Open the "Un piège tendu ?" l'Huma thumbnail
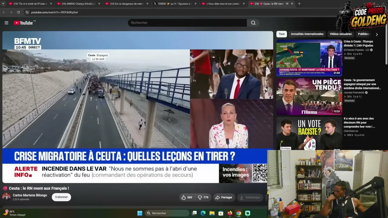Screen dimensions: 388x218 point(309,97)
